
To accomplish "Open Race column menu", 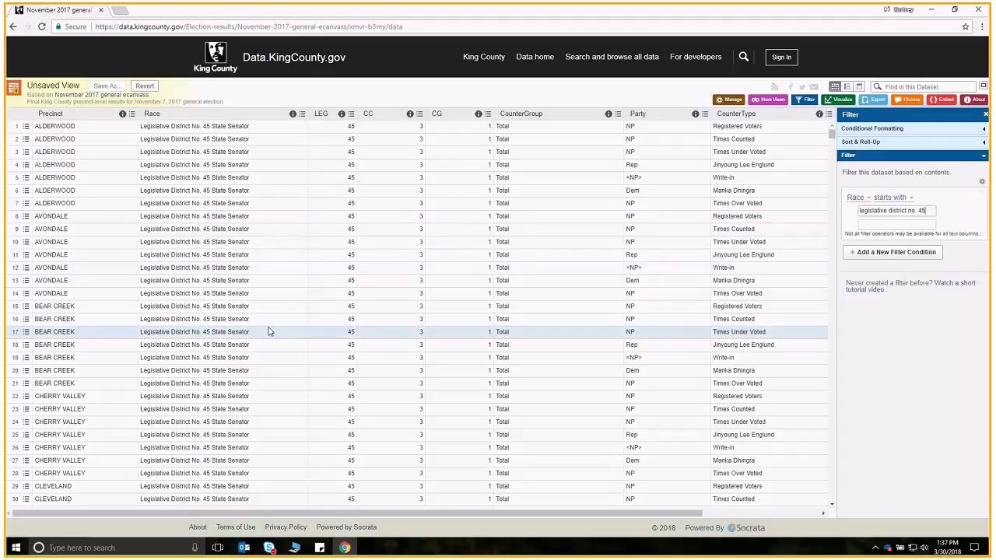I will pos(302,114).
